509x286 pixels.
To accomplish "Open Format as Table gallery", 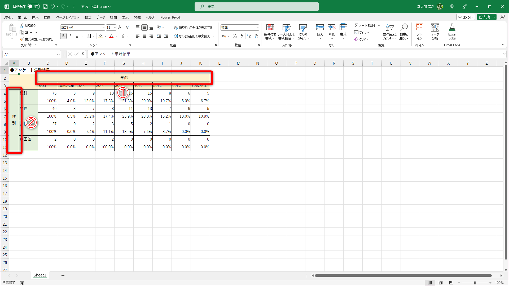I will tap(286, 28).
